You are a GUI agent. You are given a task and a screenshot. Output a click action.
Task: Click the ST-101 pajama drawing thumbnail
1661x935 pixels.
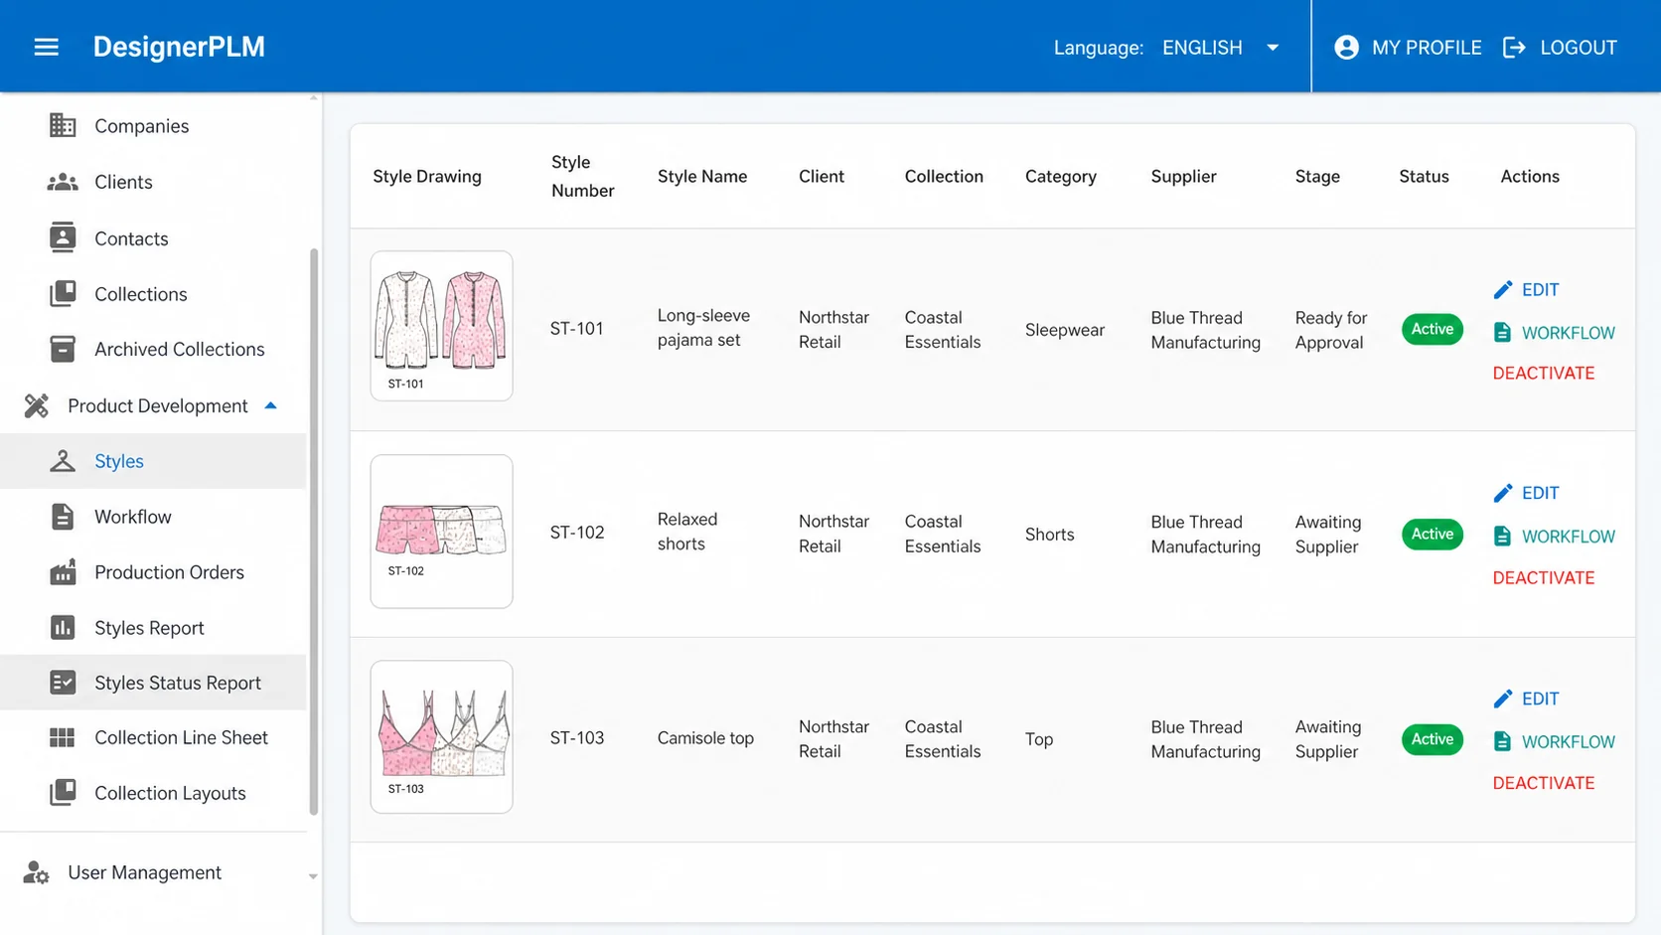[442, 326]
